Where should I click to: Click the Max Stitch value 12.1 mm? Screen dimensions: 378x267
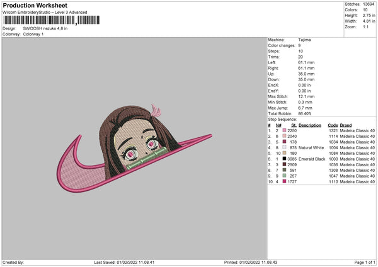306,96
